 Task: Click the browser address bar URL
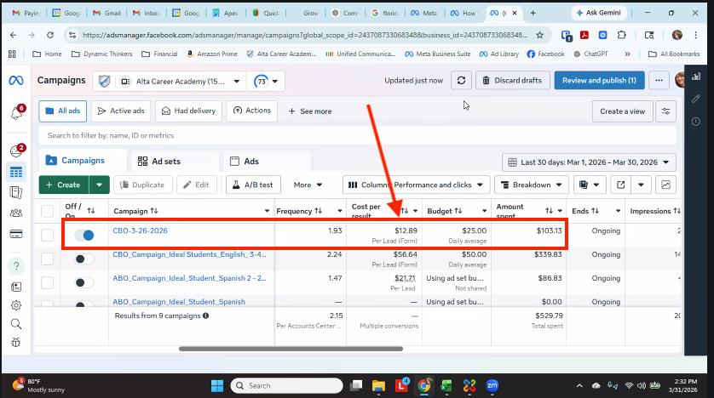pyautogui.click(x=305, y=35)
